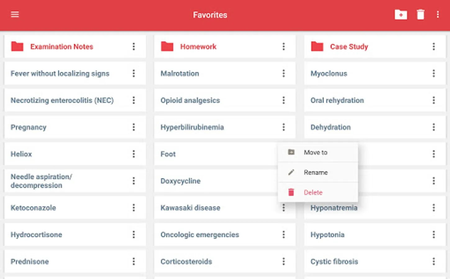
Task: Open options menu for Myoclonus
Action: coord(434,73)
